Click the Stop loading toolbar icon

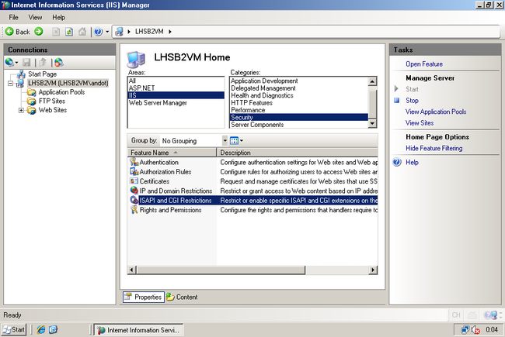pyautogui.click(x=56, y=32)
